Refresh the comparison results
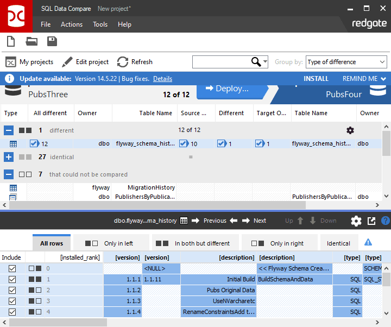The width and height of the screenshot is (391, 327). (x=135, y=62)
